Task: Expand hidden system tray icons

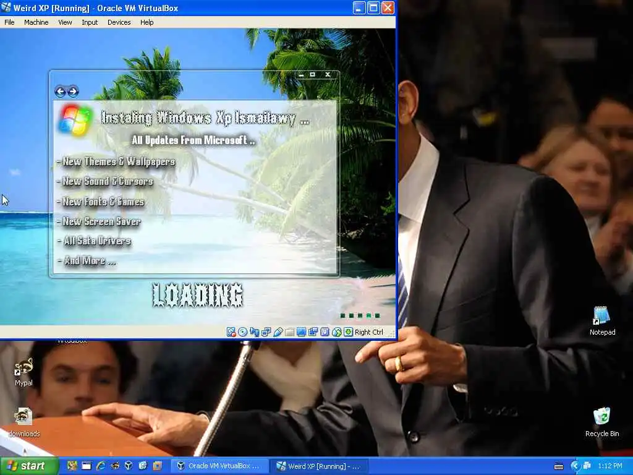Action: pyautogui.click(x=576, y=466)
